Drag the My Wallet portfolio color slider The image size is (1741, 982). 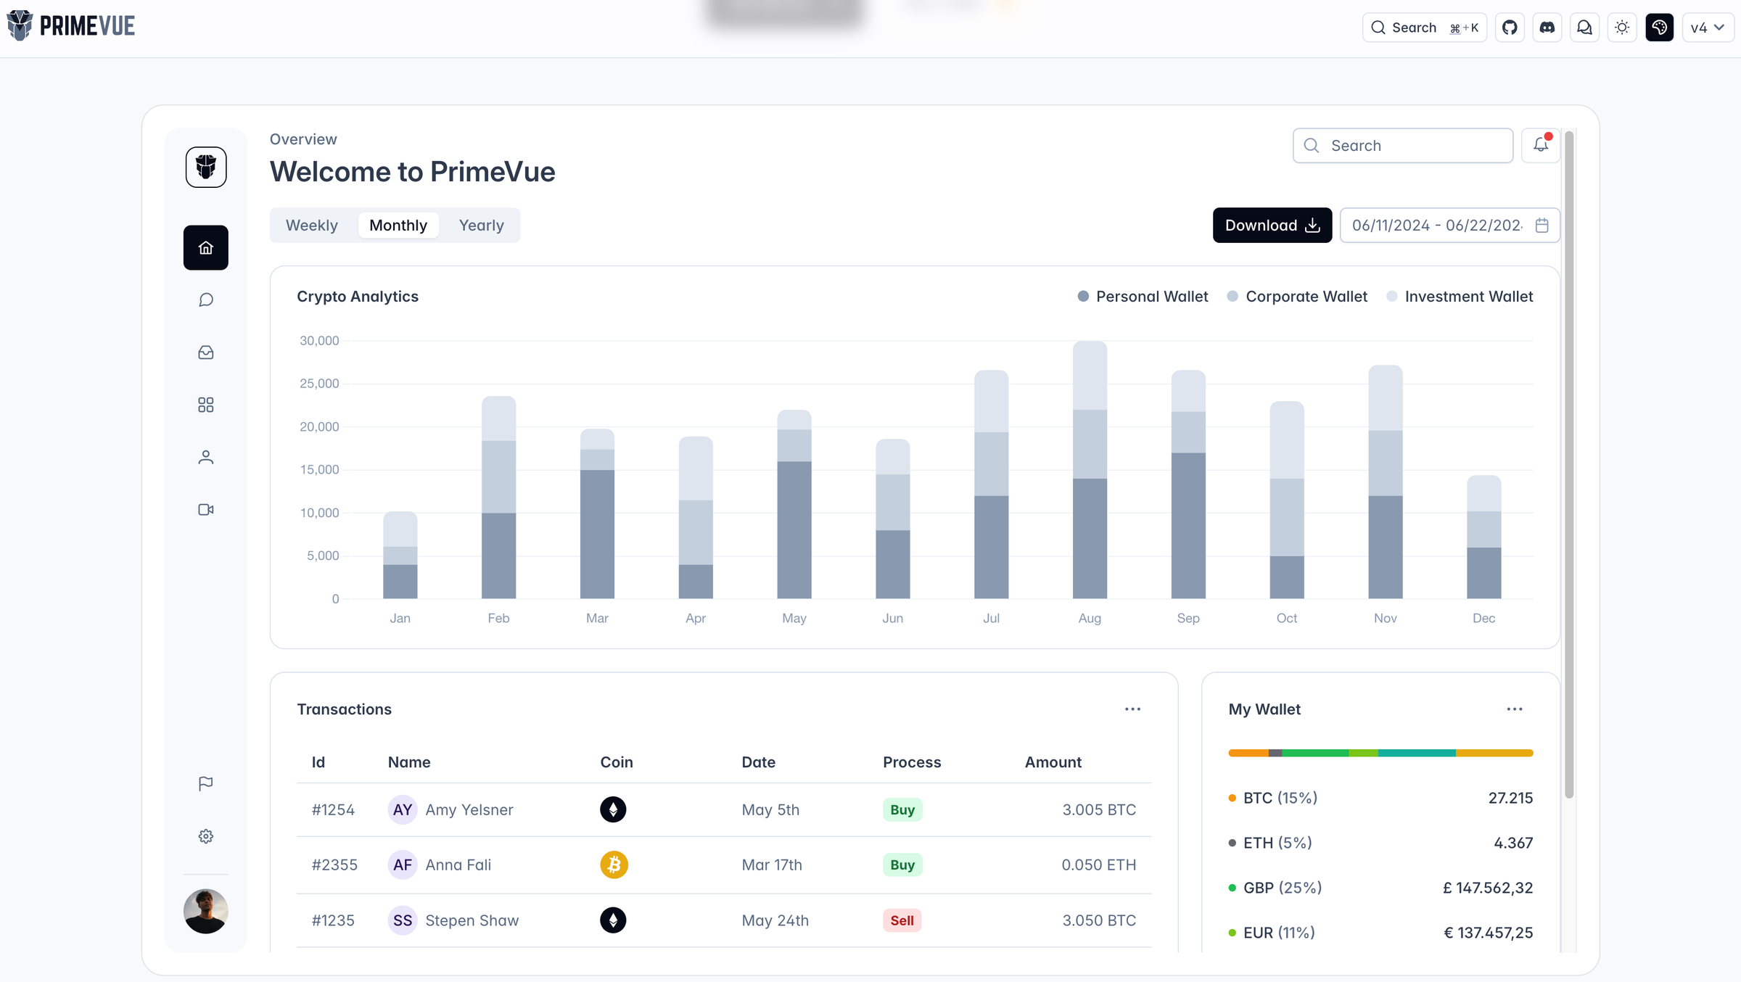coord(1380,752)
